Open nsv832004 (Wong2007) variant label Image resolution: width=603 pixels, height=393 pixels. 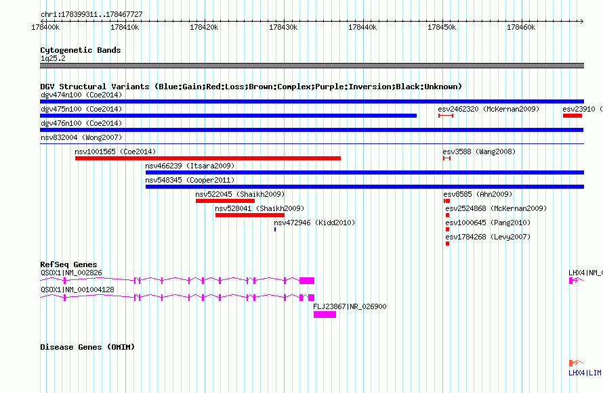[x=81, y=137]
